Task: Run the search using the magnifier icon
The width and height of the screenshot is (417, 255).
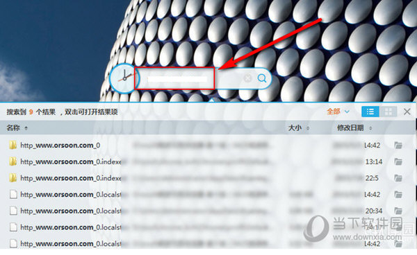Action: [x=262, y=78]
